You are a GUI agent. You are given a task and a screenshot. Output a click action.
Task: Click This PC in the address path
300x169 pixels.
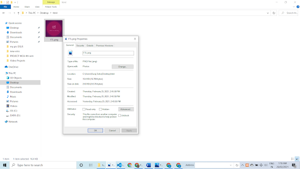pyautogui.click(x=32, y=13)
